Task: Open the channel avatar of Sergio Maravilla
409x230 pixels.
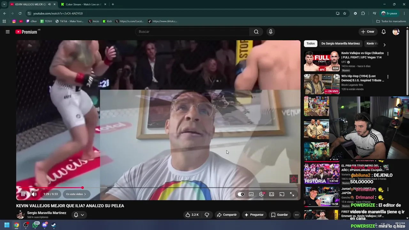Action: 20,215
